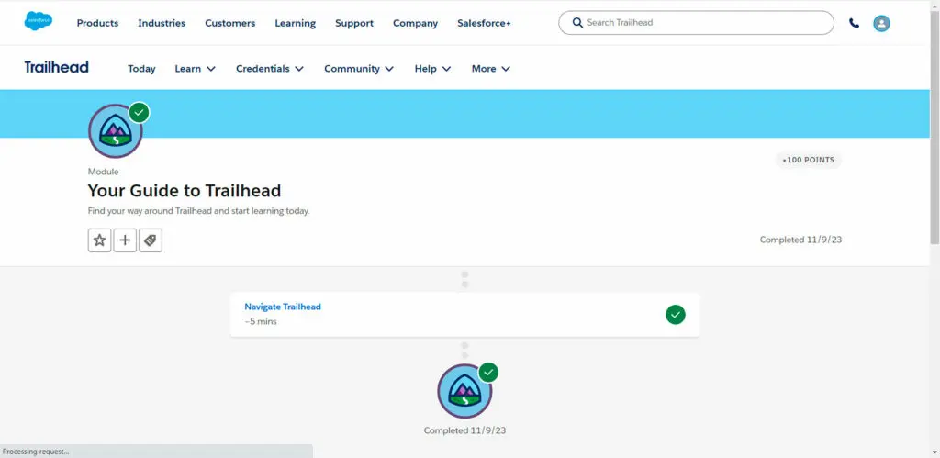Add module to trailmix with plus button

tap(125, 240)
